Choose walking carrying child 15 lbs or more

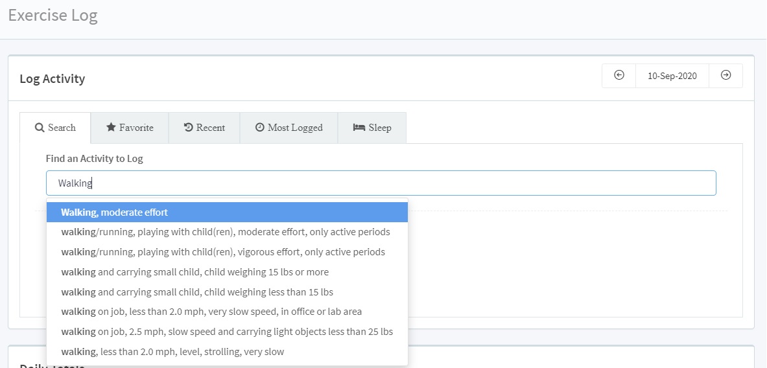click(x=227, y=271)
